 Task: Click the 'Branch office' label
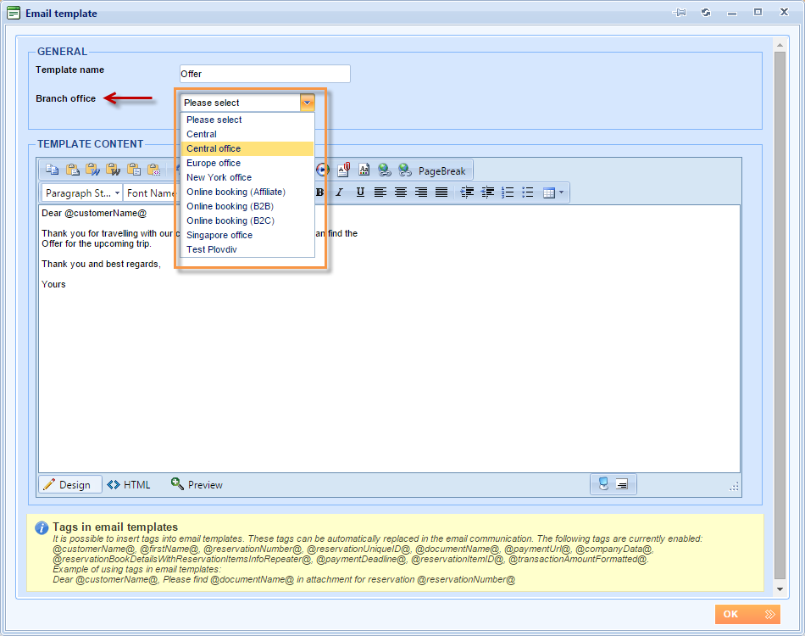coord(66,98)
